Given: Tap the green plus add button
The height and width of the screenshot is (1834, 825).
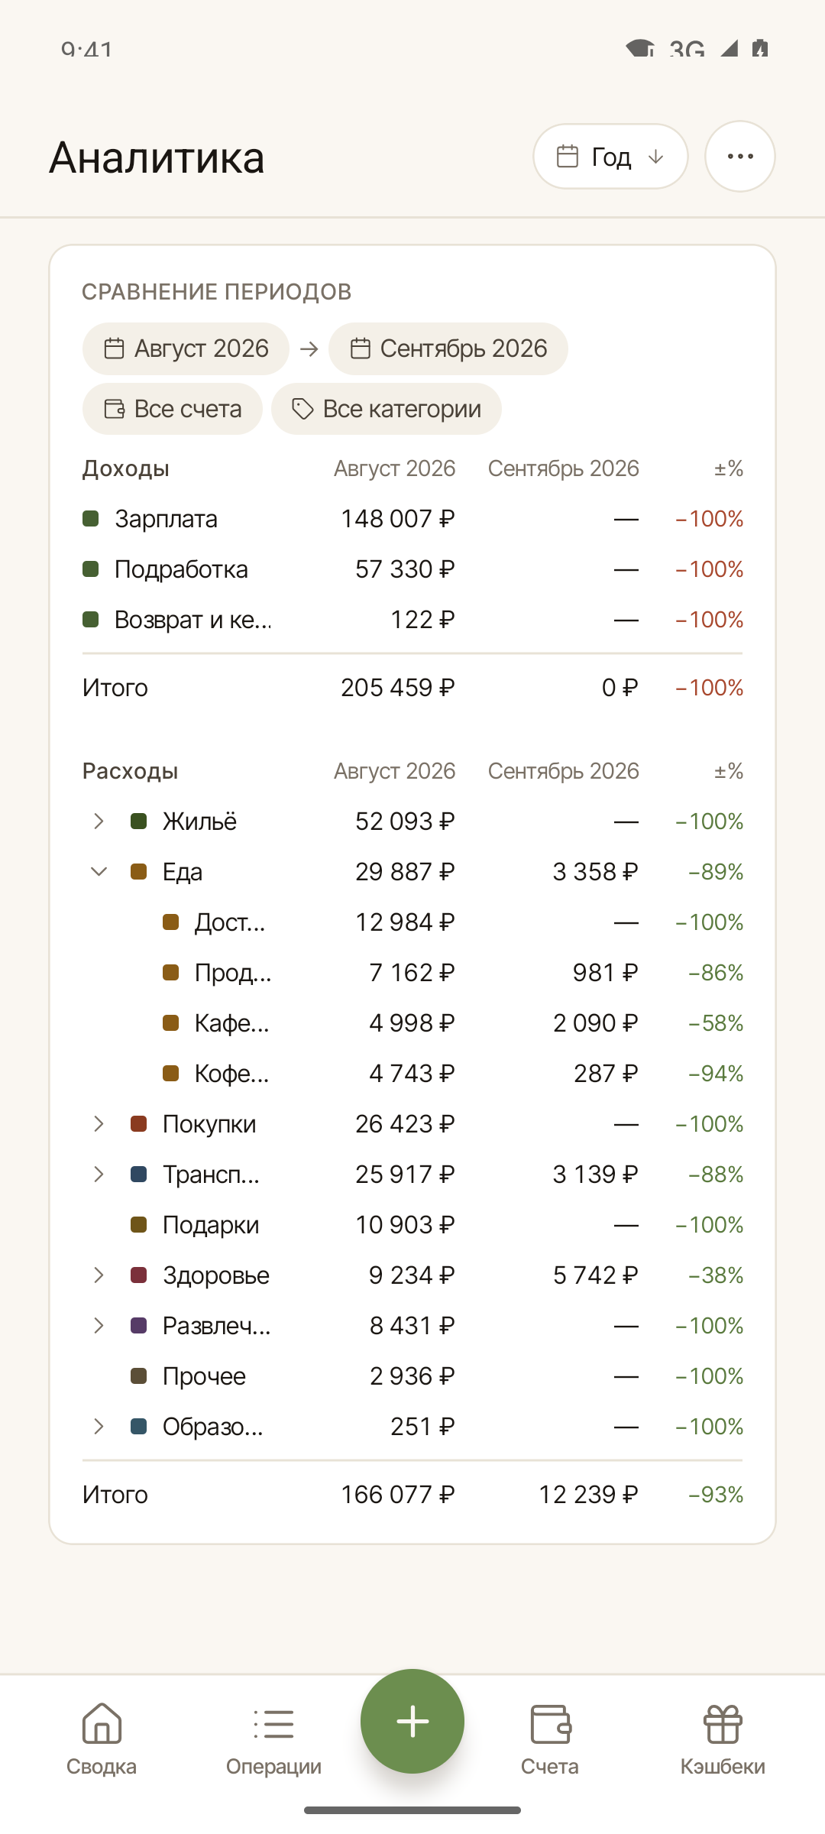Looking at the screenshot, I should (x=412, y=1721).
